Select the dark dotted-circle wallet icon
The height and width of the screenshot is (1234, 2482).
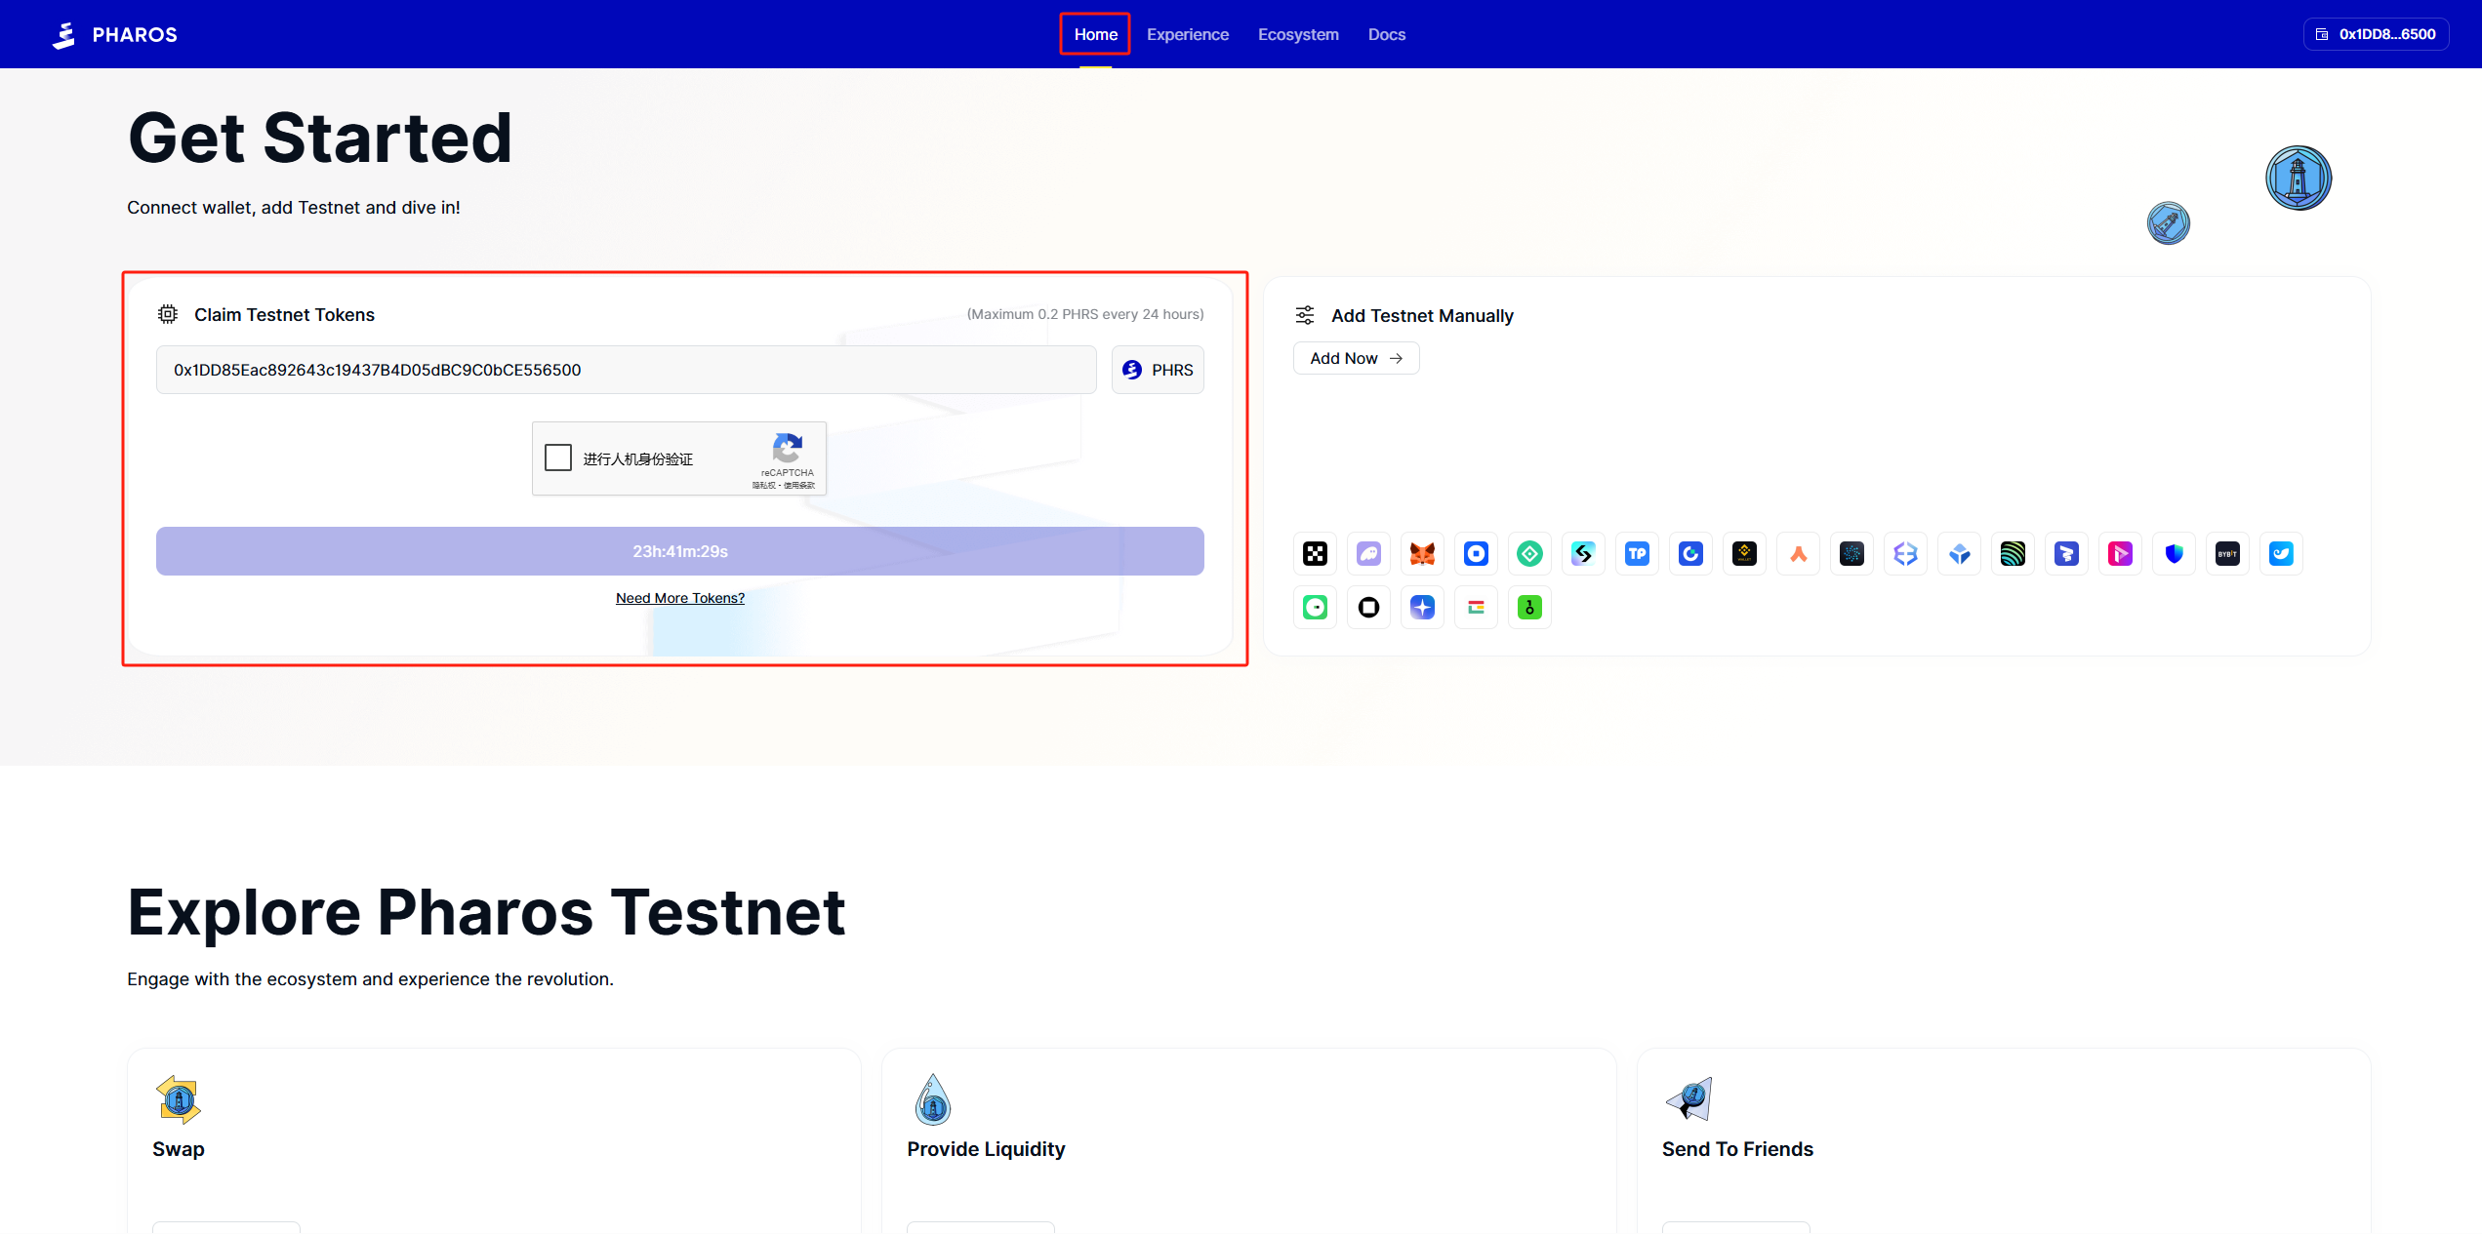click(x=1851, y=554)
